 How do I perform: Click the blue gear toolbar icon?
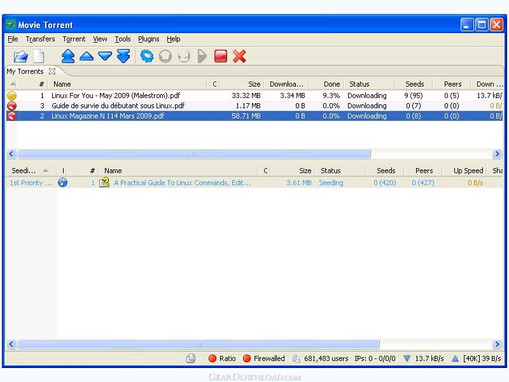(147, 57)
